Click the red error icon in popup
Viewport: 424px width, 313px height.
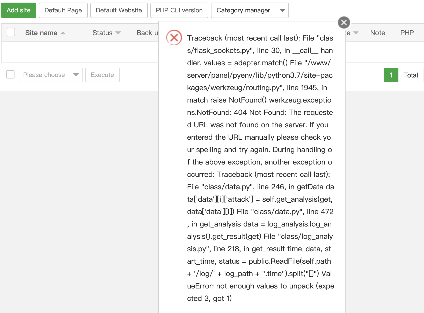[x=174, y=37]
